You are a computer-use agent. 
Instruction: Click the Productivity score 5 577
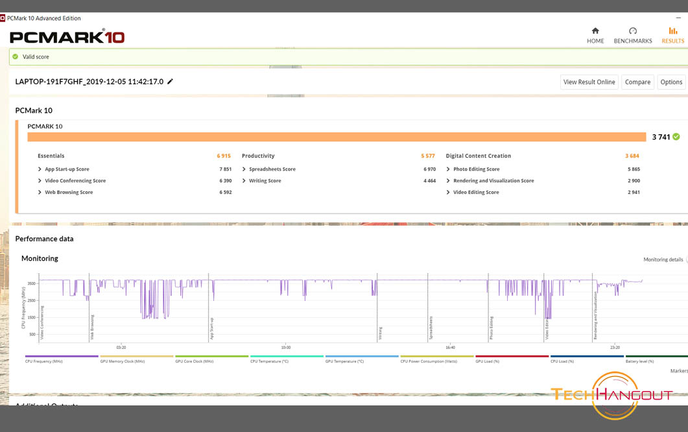coord(428,156)
